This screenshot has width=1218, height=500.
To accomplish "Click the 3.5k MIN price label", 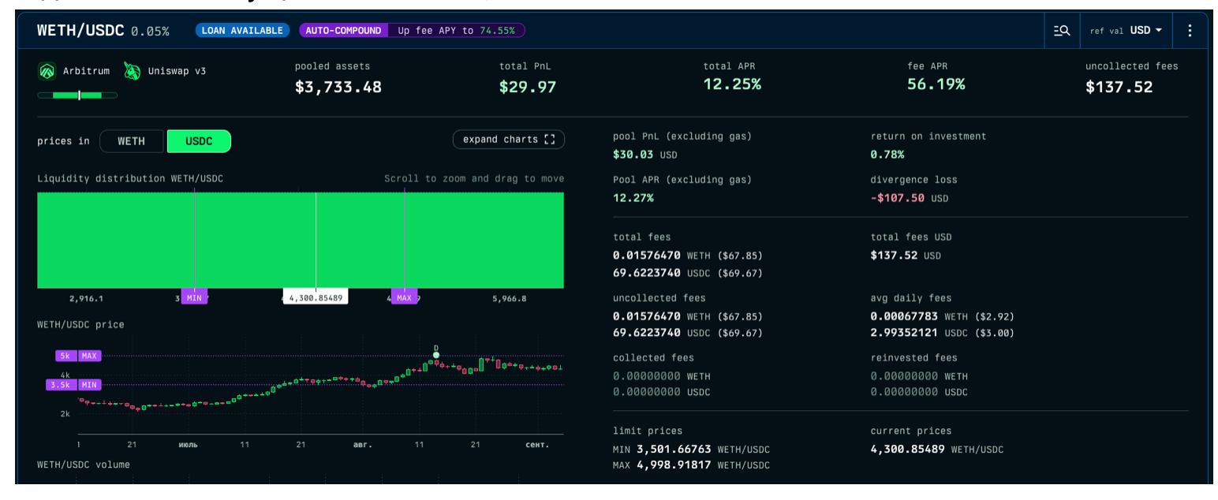I will [x=78, y=385].
